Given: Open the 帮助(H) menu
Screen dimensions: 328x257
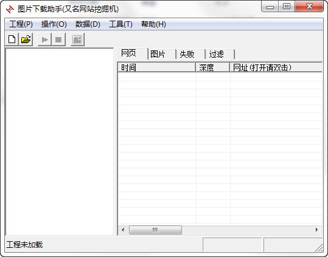Looking at the screenshot, I should [x=153, y=24].
